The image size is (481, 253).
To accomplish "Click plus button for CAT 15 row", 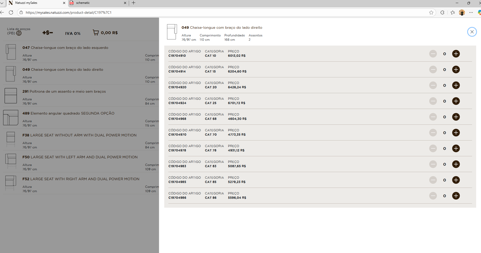I will pos(456,69).
